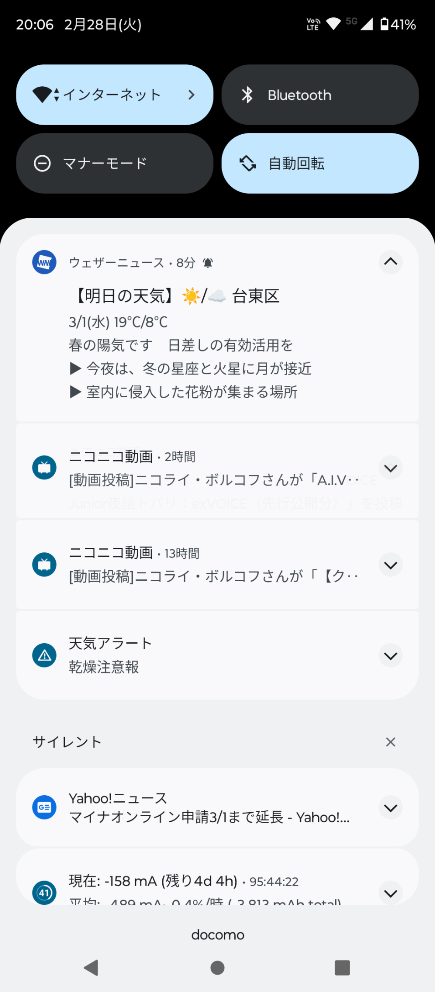The width and height of the screenshot is (435, 992).
Task: Expand the battery current -158 mA notification
Action: pos(390,893)
